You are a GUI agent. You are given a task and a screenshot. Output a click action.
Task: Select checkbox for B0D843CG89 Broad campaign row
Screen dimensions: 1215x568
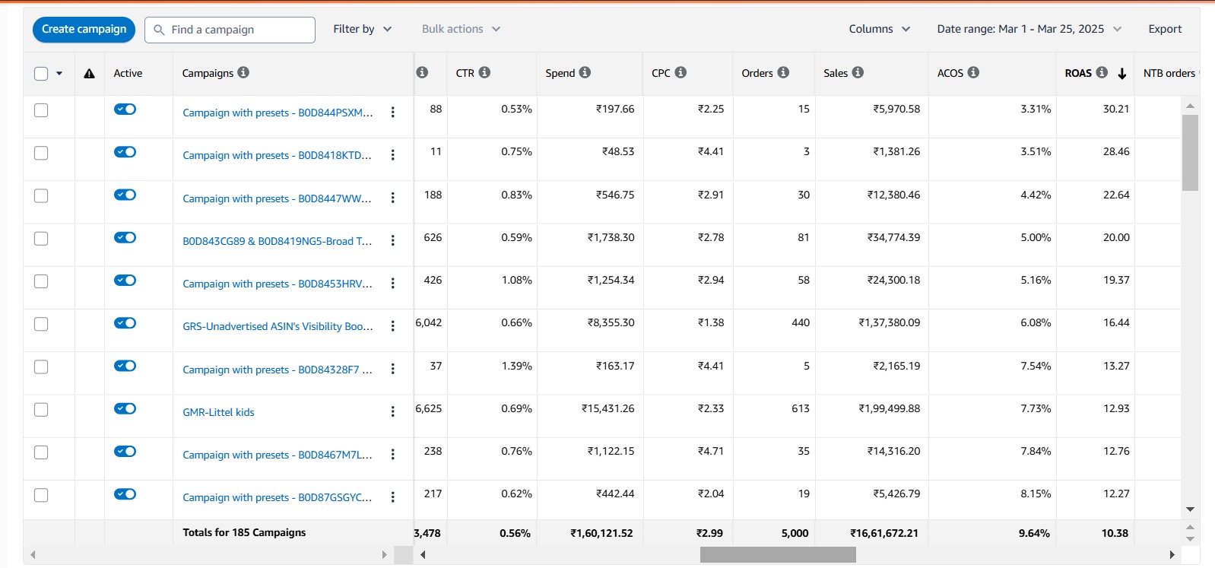pos(41,238)
